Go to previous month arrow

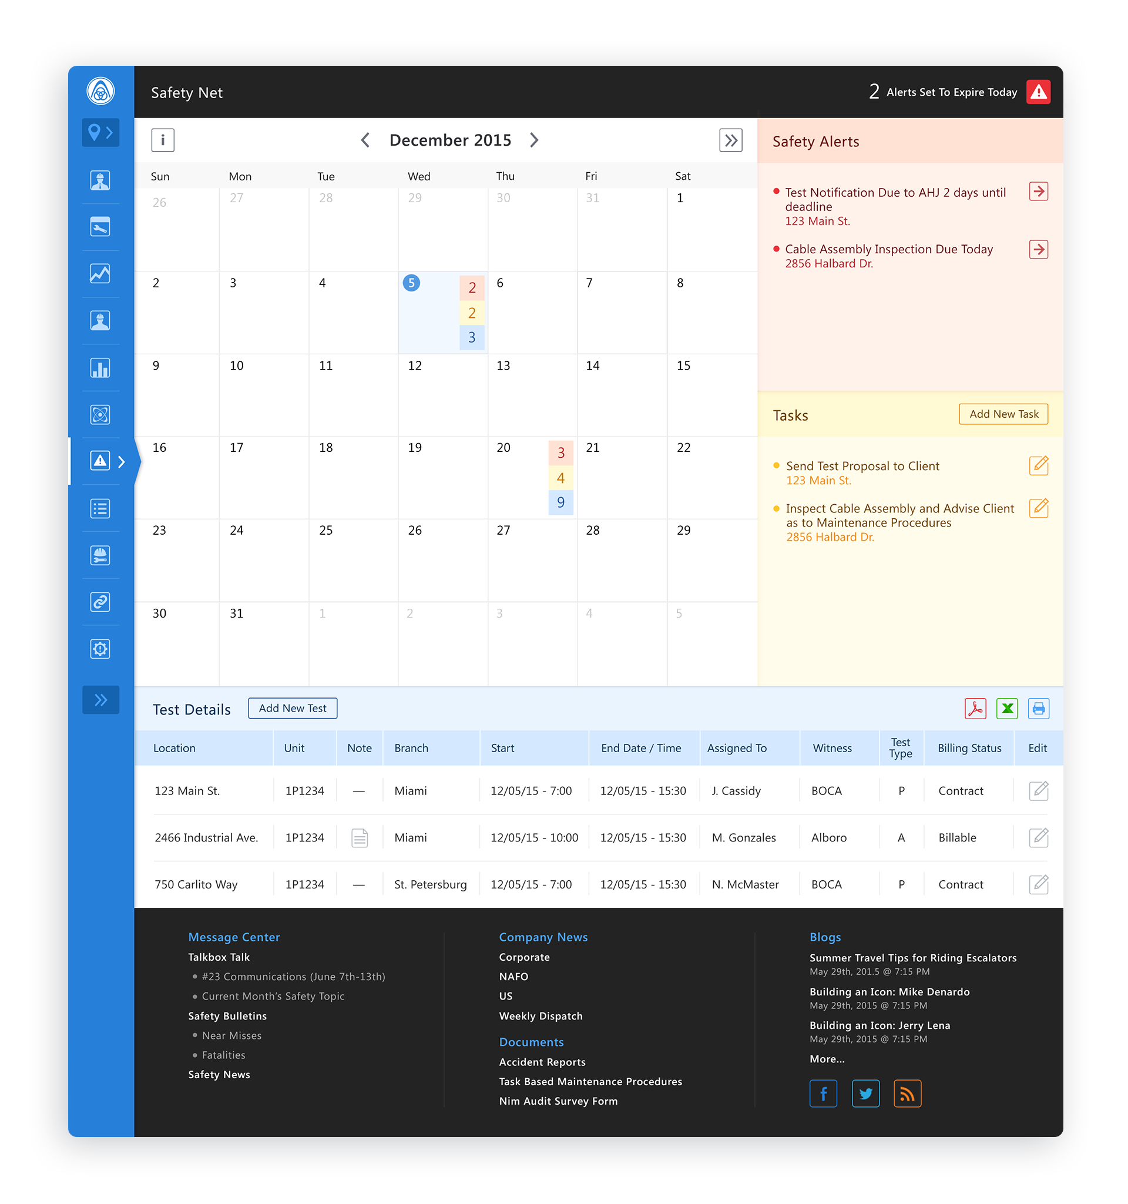tap(365, 140)
